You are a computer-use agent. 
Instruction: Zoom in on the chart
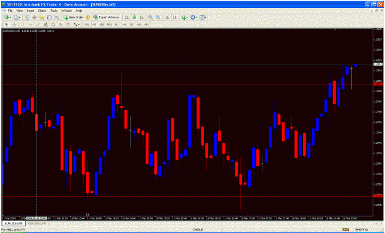click(150, 17)
